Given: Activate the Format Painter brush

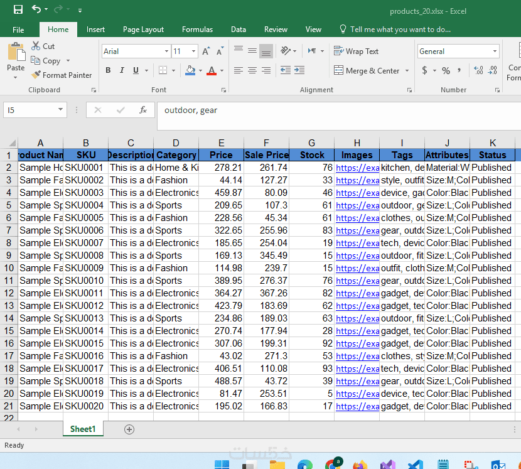Looking at the screenshot, I should 62,75.
